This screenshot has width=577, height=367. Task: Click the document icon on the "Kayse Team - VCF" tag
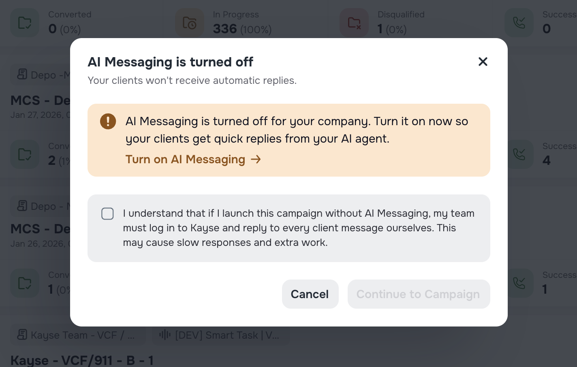pyautogui.click(x=22, y=335)
